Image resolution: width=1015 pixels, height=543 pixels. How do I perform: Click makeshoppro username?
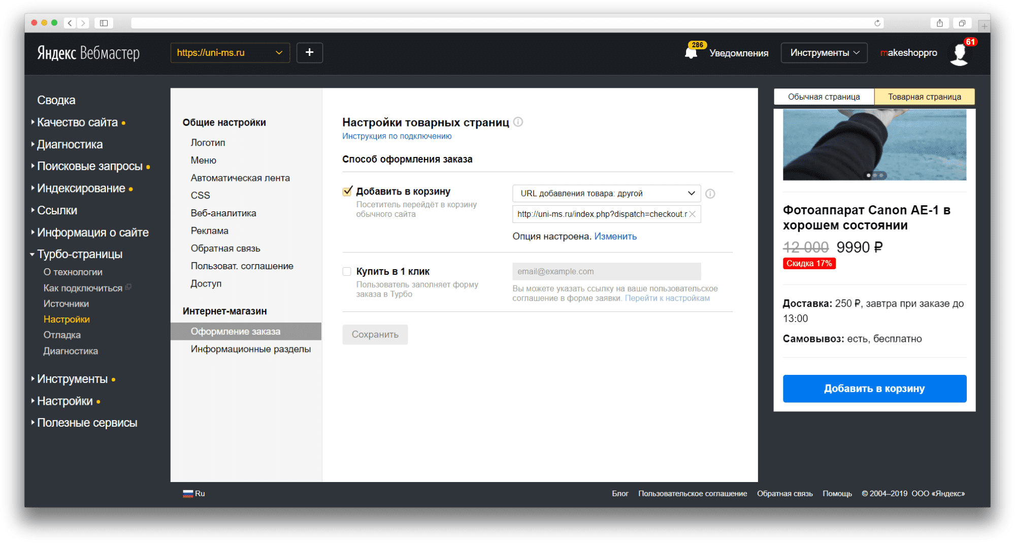[x=908, y=53]
